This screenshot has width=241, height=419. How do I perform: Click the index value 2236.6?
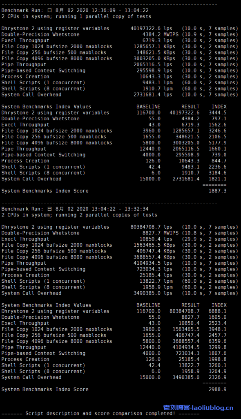218,167
